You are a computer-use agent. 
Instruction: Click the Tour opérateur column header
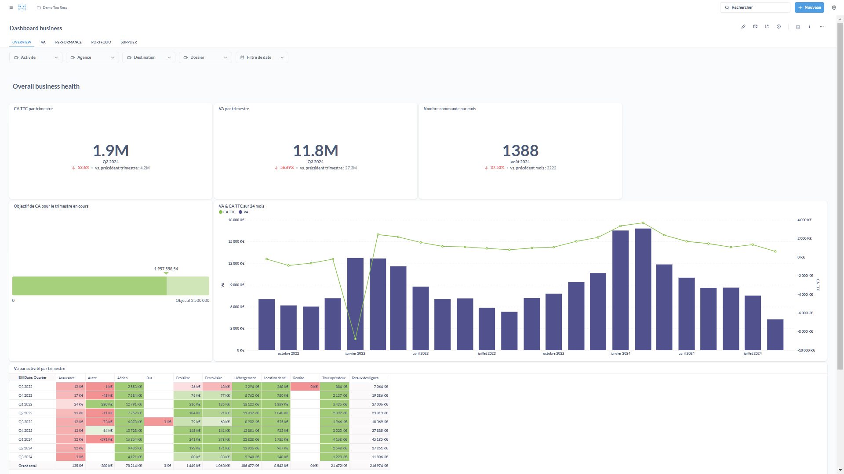pyautogui.click(x=334, y=378)
